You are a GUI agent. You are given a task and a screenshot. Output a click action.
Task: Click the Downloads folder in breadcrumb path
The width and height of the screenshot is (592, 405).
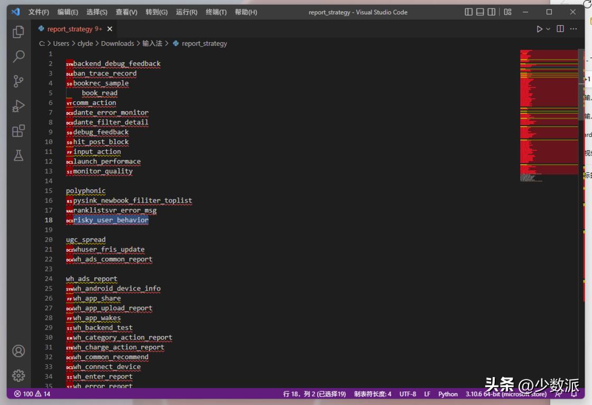(117, 43)
